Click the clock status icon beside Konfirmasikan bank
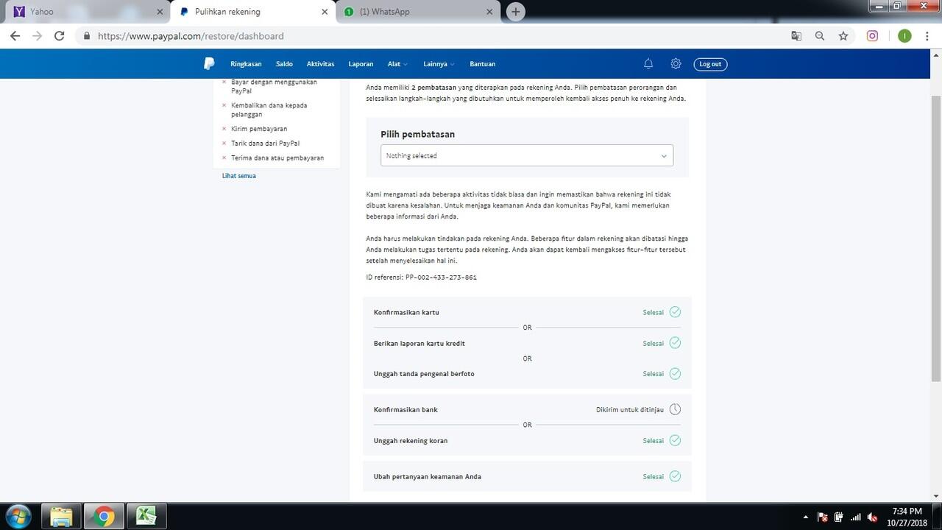The width and height of the screenshot is (942, 530). [x=675, y=409]
